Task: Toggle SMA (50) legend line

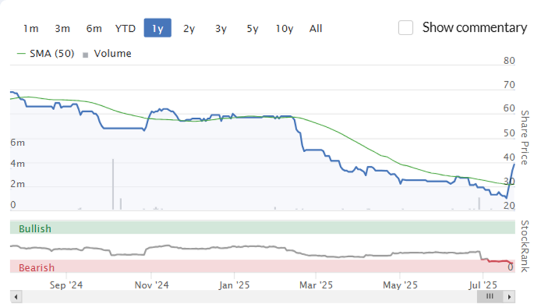Action: [x=45, y=53]
